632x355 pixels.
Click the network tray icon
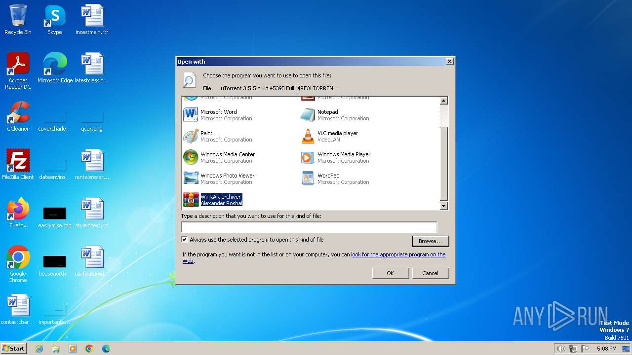coord(573,349)
